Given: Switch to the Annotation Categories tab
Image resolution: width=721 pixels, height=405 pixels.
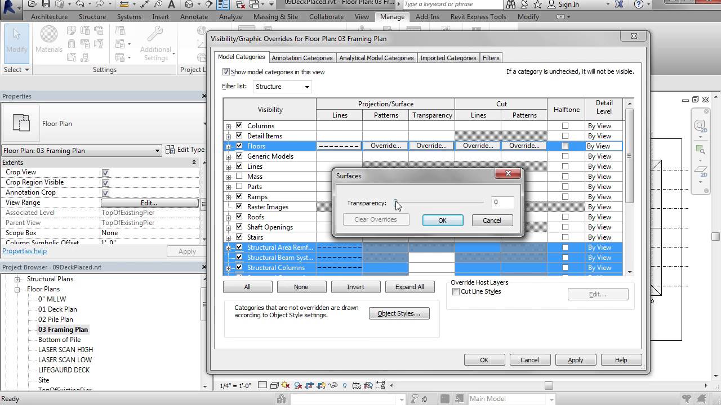Looking at the screenshot, I should pyautogui.click(x=302, y=58).
